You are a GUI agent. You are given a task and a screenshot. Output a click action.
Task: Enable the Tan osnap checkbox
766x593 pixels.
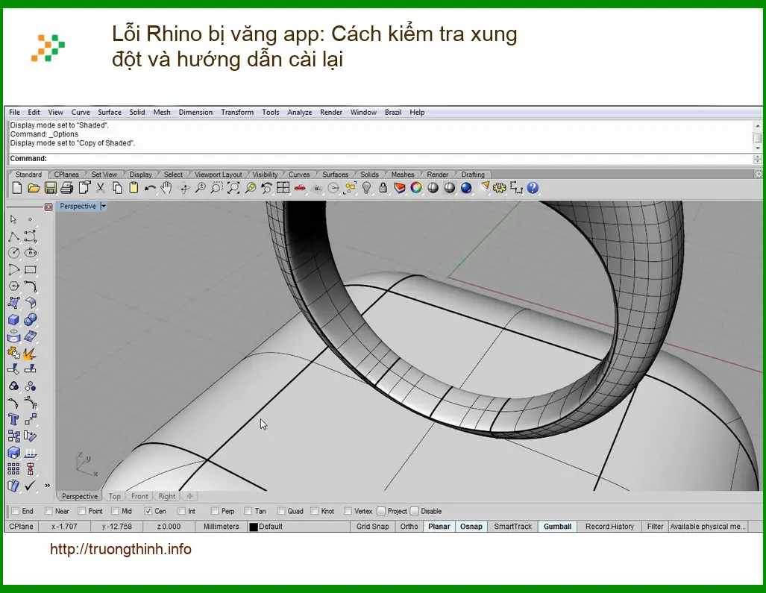[x=248, y=511]
